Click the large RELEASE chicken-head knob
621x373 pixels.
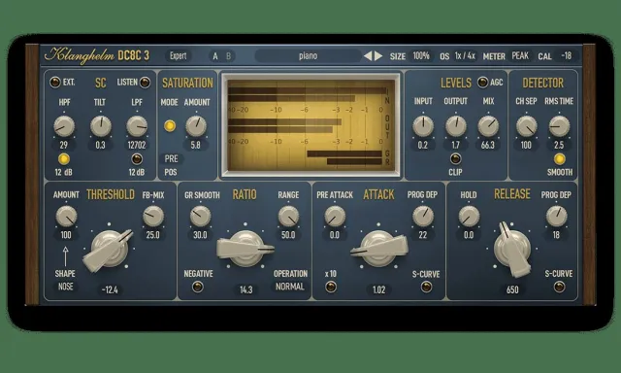(x=512, y=249)
